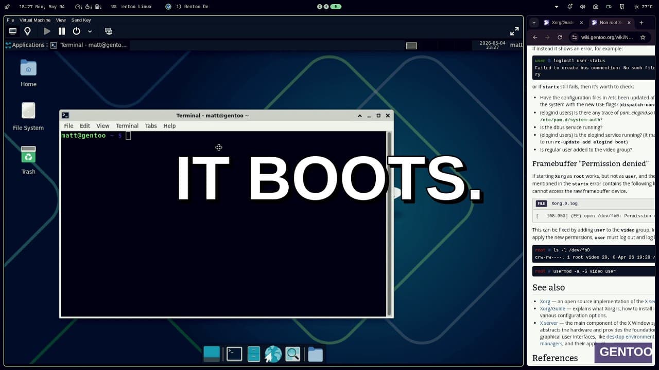Open notifications bell in top bar
The height and width of the screenshot is (370, 659).
[x=570, y=7]
